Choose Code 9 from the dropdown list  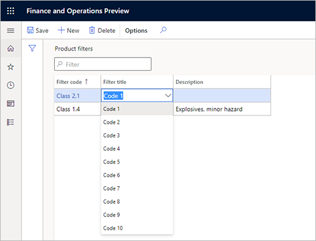pos(137,215)
